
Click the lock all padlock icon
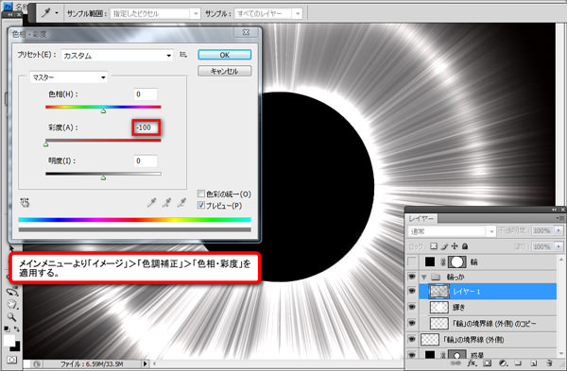(x=465, y=246)
